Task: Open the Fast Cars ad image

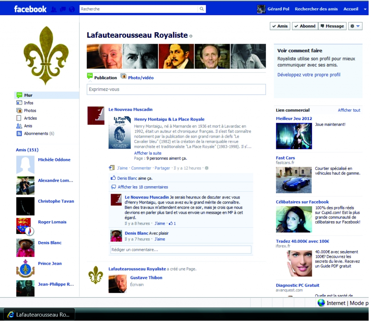Action: tap(294, 180)
